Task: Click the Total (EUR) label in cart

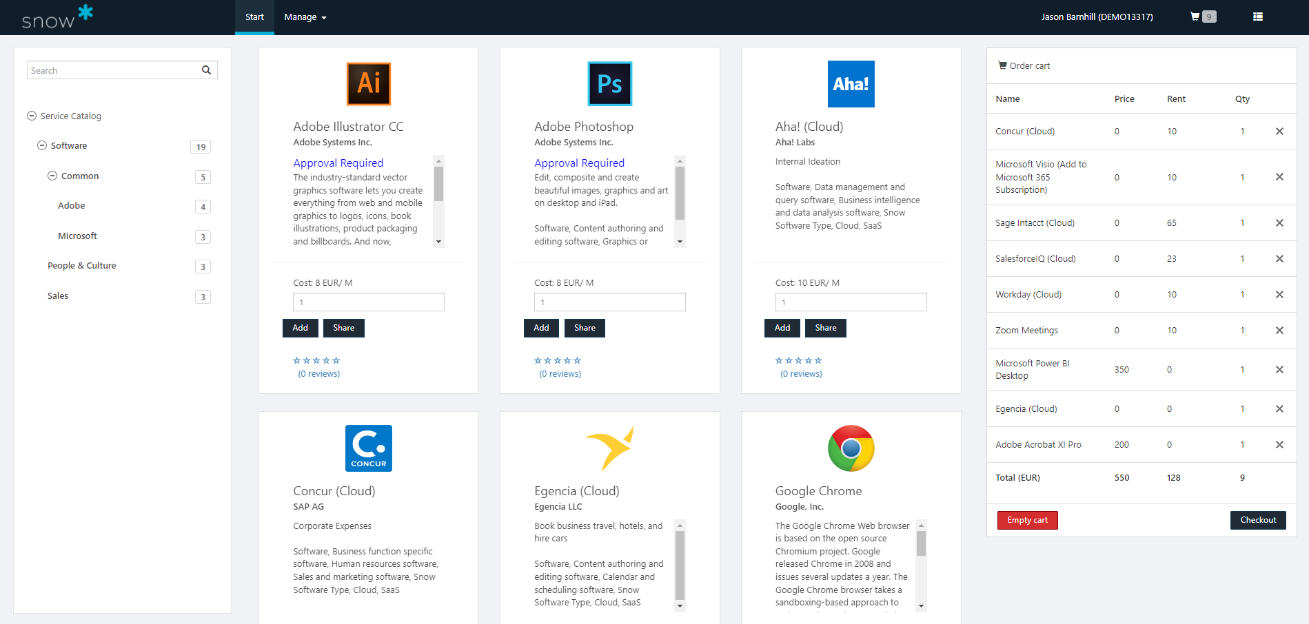Action: point(1018,478)
